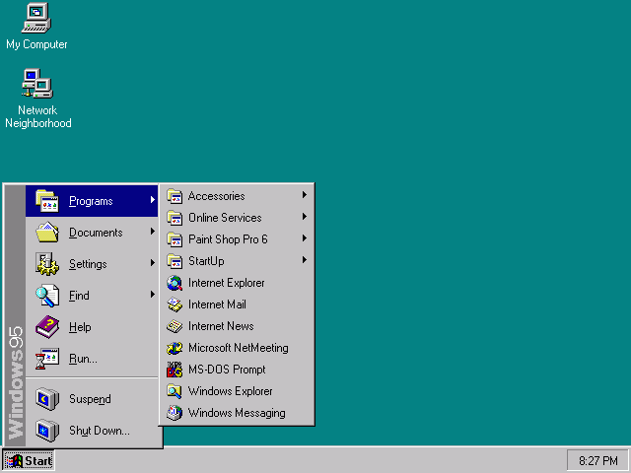Click the MS-DOS Prompt icon
The image size is (631, 473).
[175, 370]
